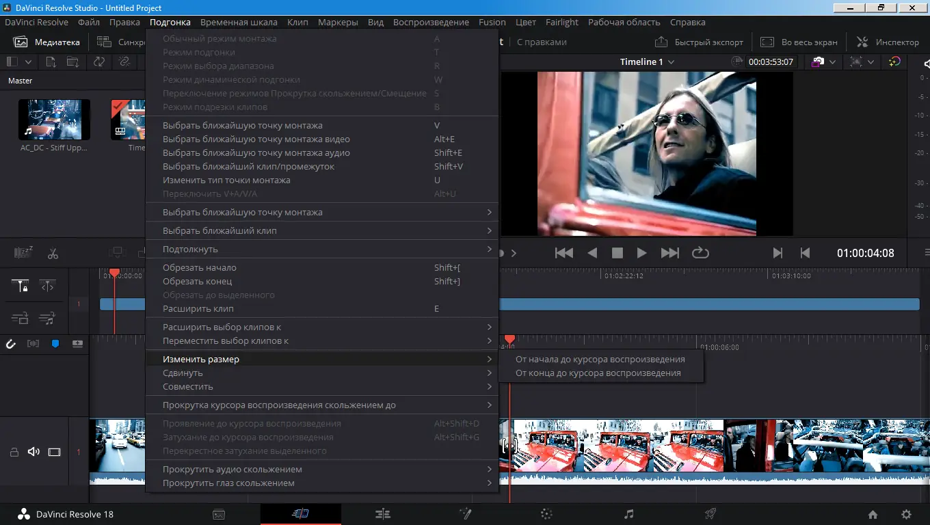Choose От начала до курсора воспроизведения
The image size is (930, 525).
pos(600,358)
